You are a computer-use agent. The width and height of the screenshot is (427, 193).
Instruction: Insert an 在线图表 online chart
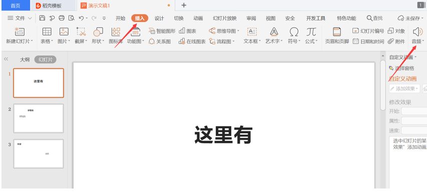pos(192,41)
